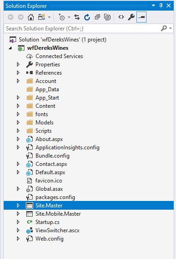Viewport: 176px width, 259px height.
Task: Select Bundle.config file
Action: [x=53, y=156]
